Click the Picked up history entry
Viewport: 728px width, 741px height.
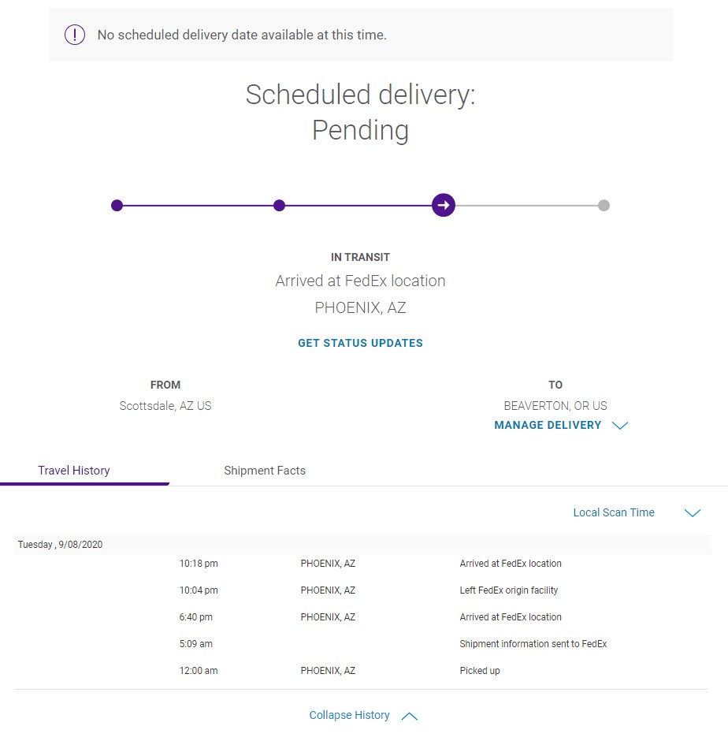tap(480, 671)
